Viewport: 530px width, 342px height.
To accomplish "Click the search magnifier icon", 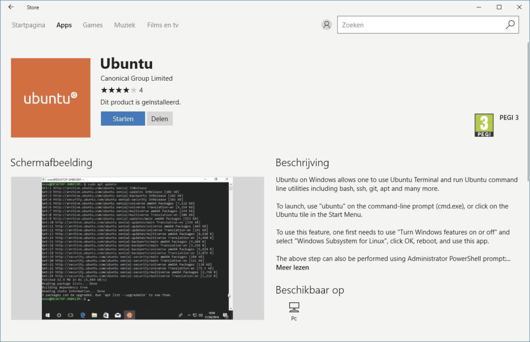I will click(x=510, y=24).
